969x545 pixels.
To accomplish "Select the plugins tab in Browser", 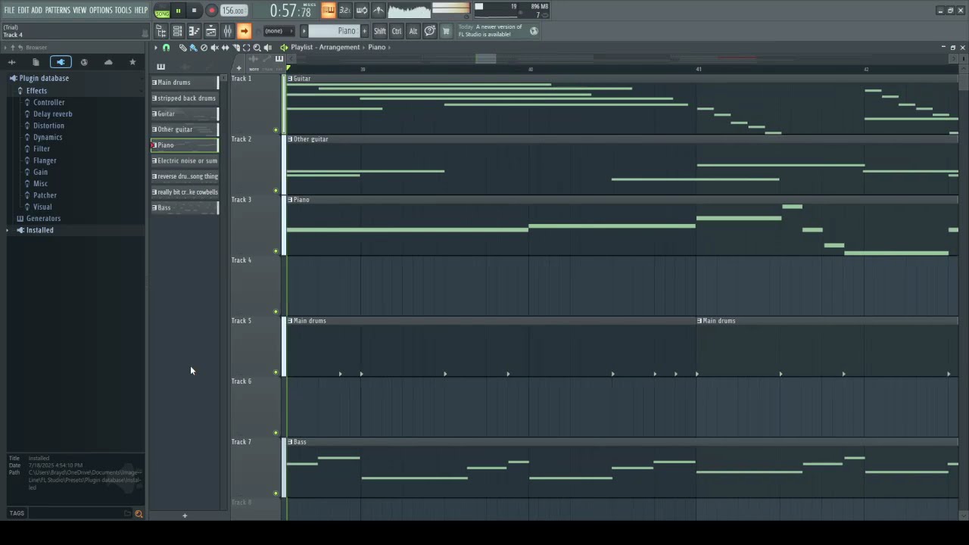I will [61, 62].
